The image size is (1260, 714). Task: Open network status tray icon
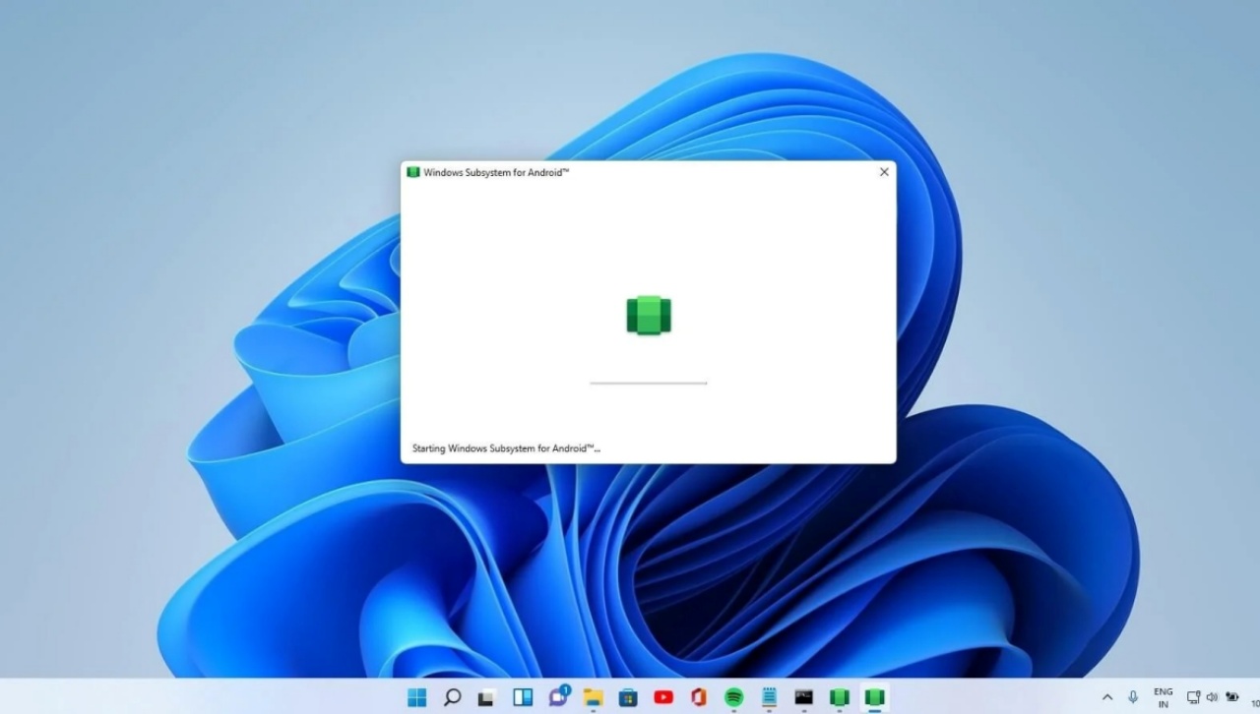pos(1193,697)
